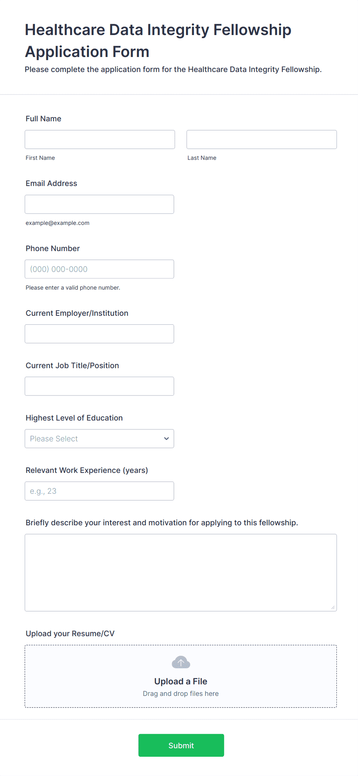Click the Email Address label
The image size is (358, 776).
tap(51, 183)
